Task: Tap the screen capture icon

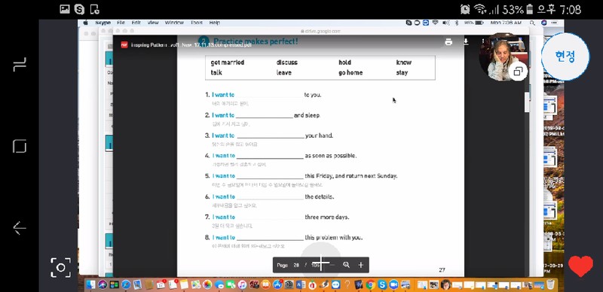Action: (x=61, y=267)
